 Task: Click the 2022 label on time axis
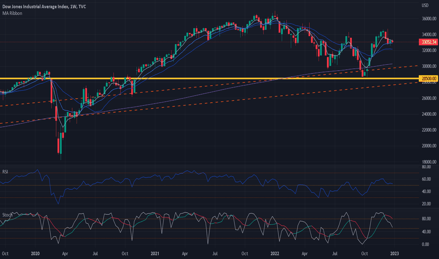coord(275,253)
